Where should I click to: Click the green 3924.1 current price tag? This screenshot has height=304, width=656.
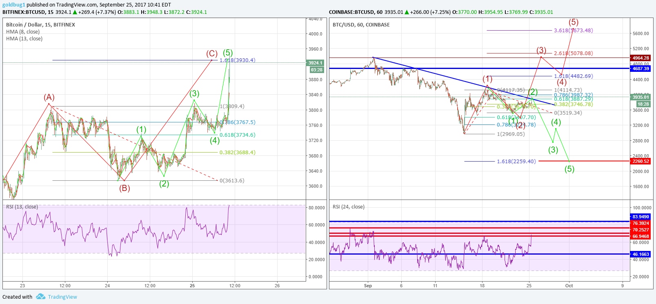pos(315,63)
